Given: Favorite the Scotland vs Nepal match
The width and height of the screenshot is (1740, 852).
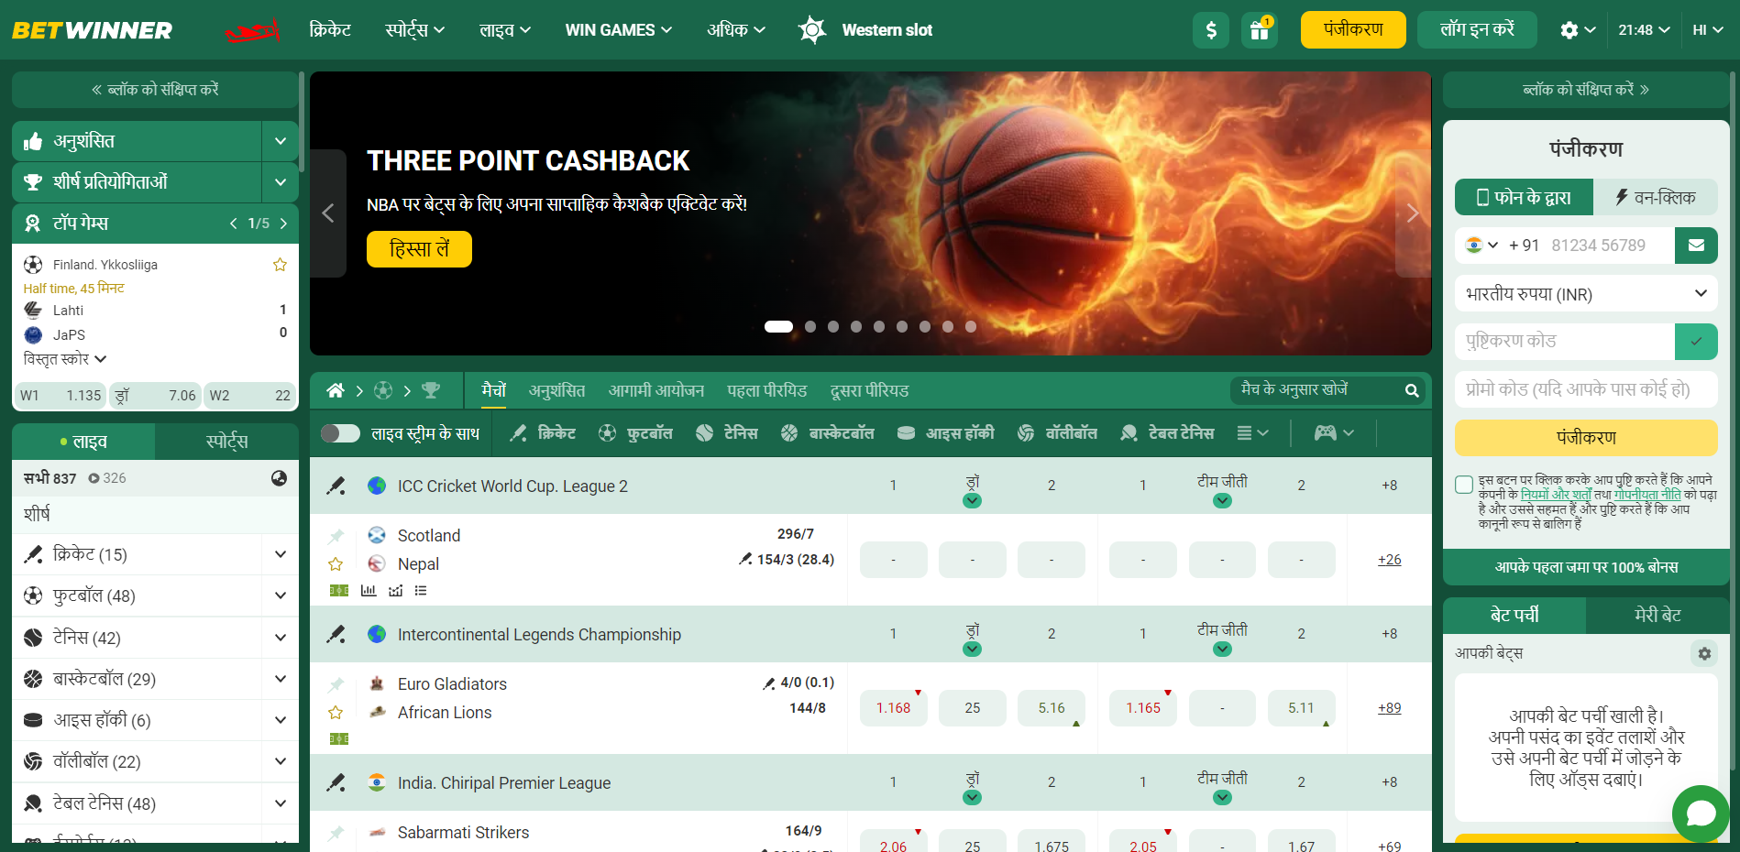Looking at the screenshot, I should [x=336, y=564].
